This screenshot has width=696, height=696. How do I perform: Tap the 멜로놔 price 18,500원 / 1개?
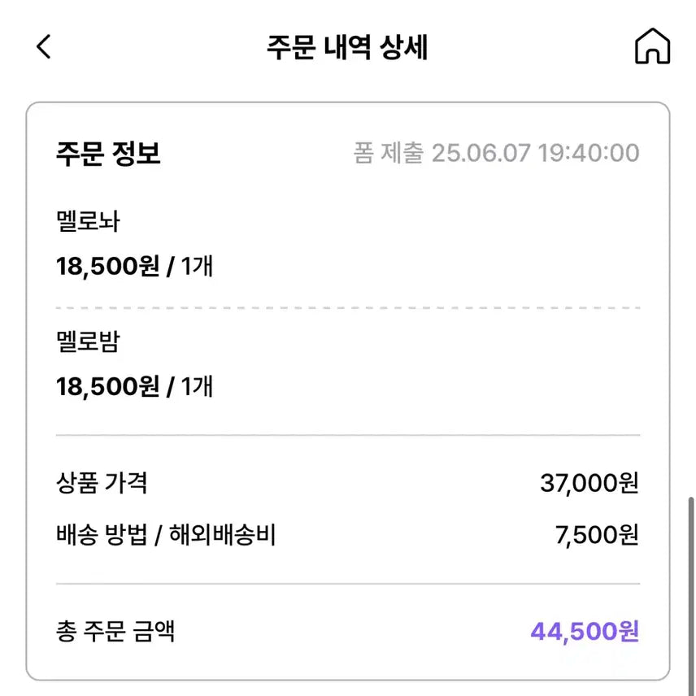[134, 265]
